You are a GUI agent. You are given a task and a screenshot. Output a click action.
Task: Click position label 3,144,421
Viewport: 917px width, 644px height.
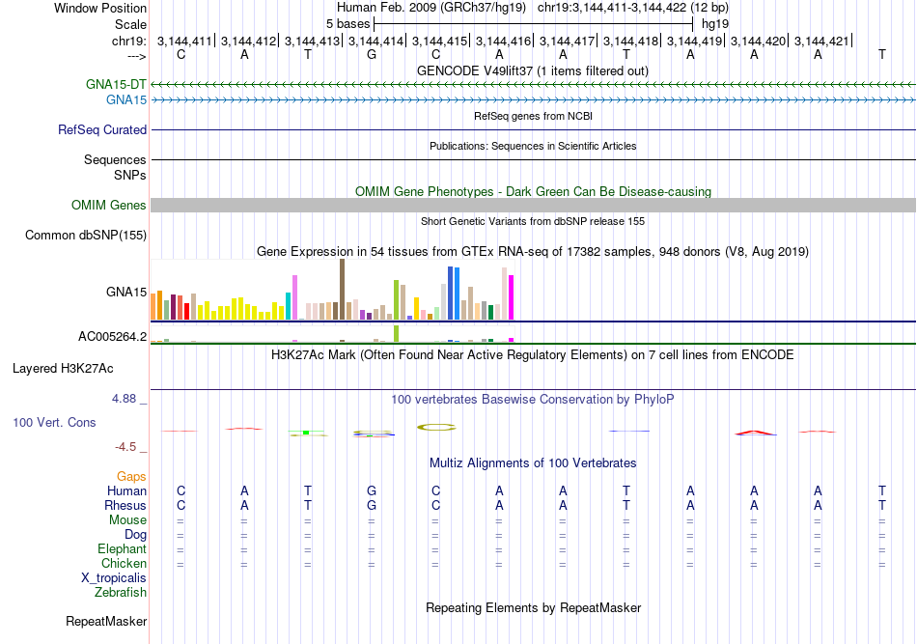[821, 41]
